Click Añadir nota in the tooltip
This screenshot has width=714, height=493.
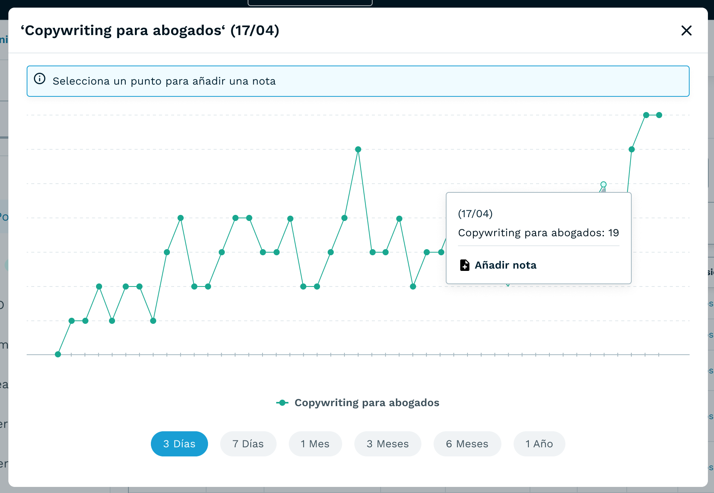pos(505,265)
